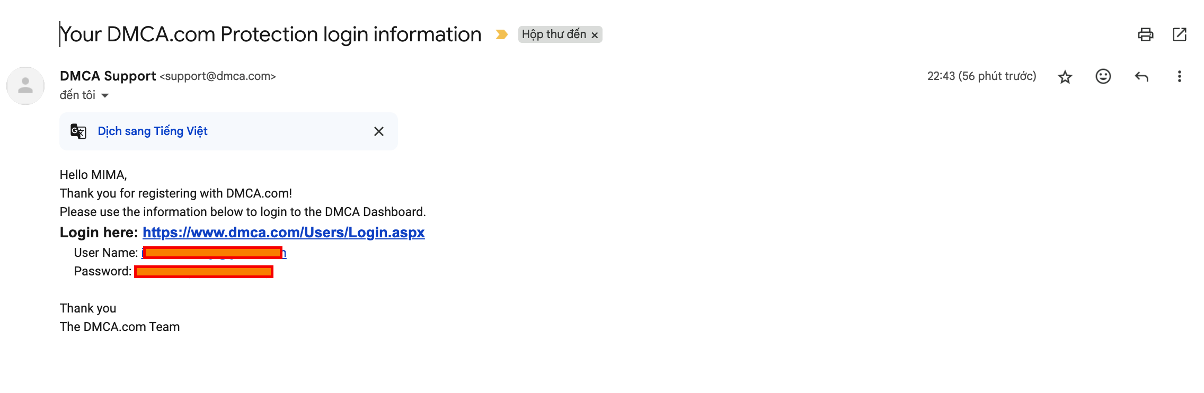Click Dịch sang Tiếng Việt translate link

tap(153, 131)
